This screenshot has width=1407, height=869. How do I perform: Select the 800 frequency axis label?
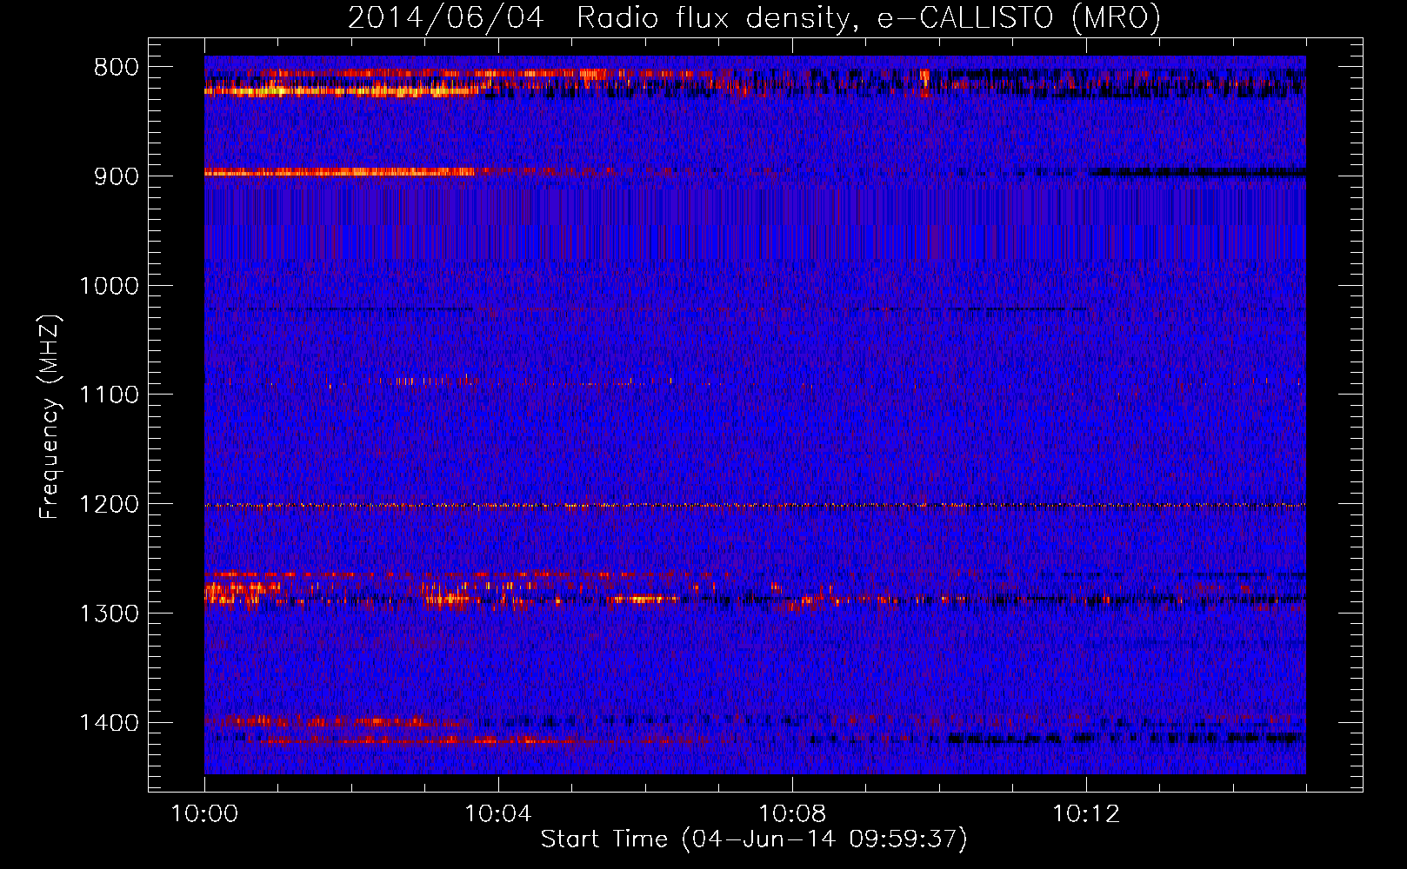click(117, 68)
